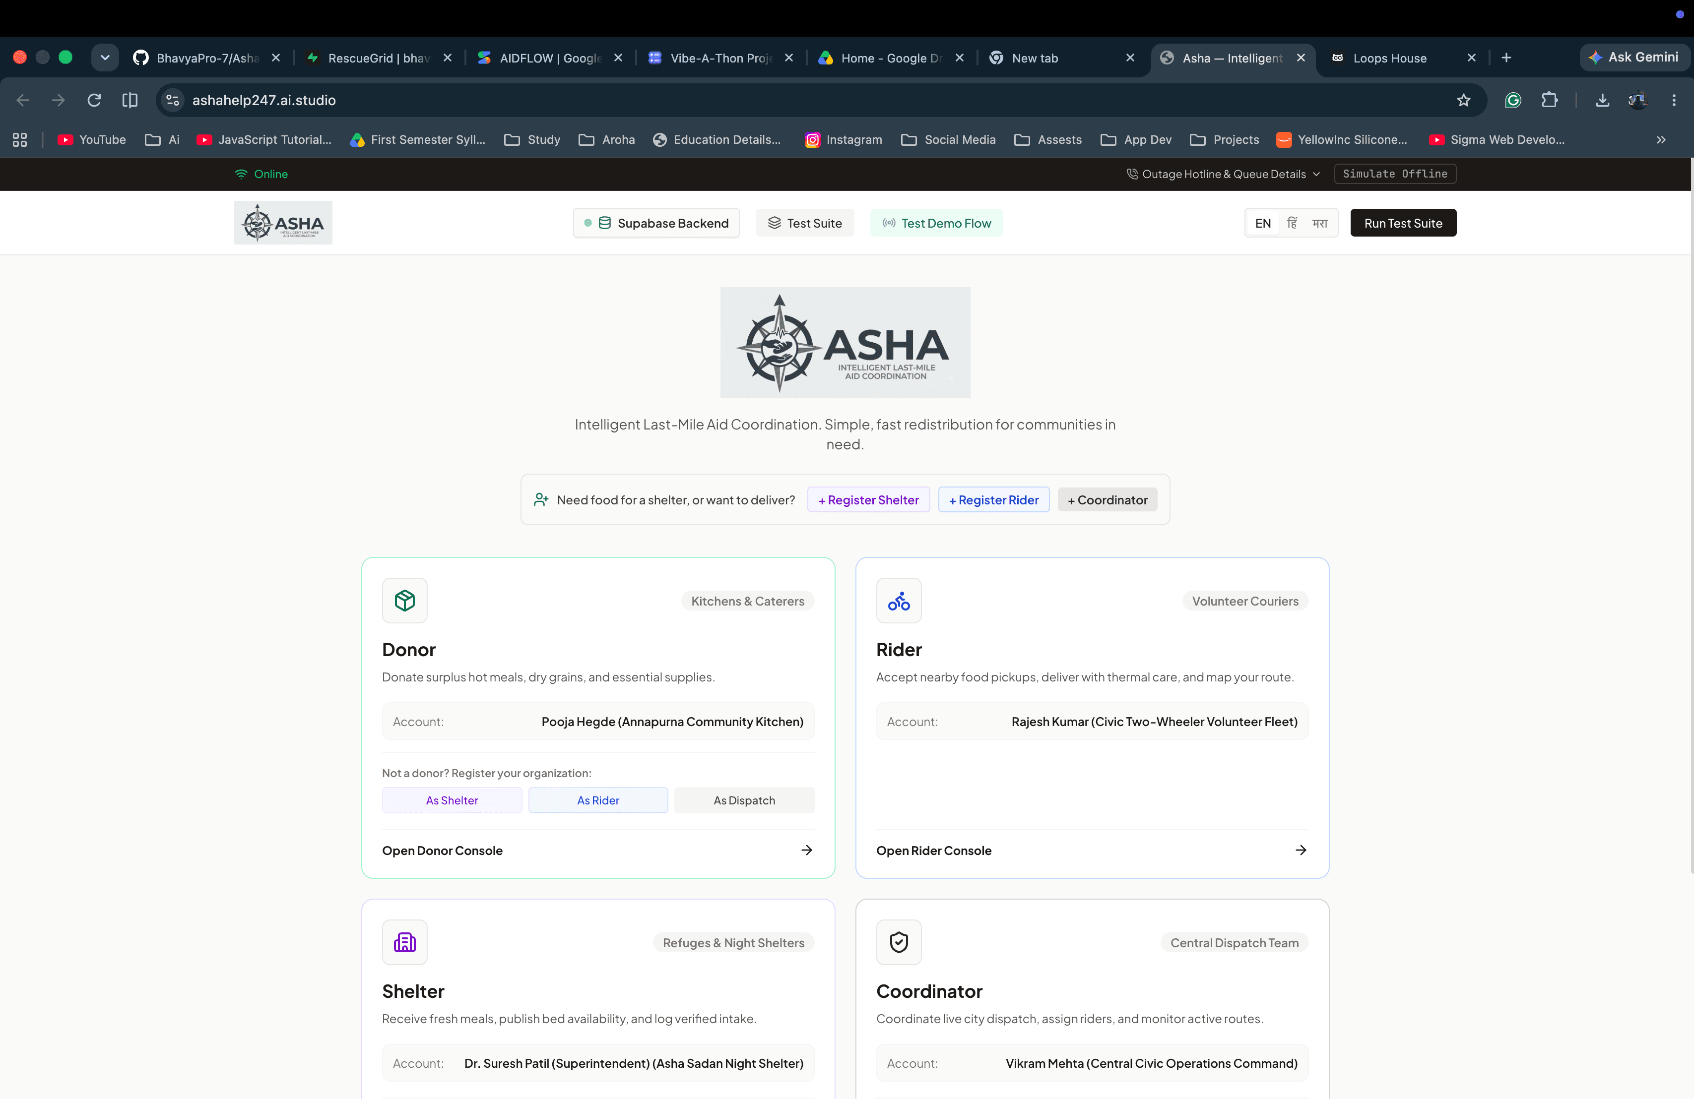Open the tab search dropdown chevron
The width and height of the screenshot is (1694, 1099).
(x=105, y=58)
